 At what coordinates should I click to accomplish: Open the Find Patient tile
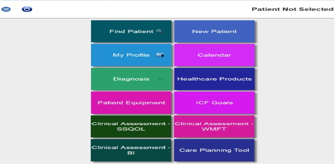(131, 31)
